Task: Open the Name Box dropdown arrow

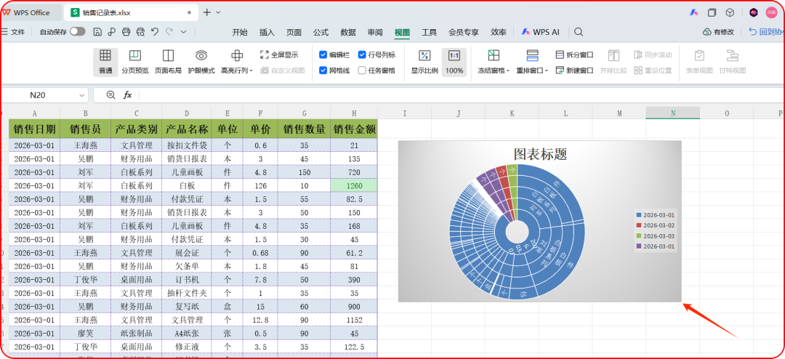Action: pos(81,94)
